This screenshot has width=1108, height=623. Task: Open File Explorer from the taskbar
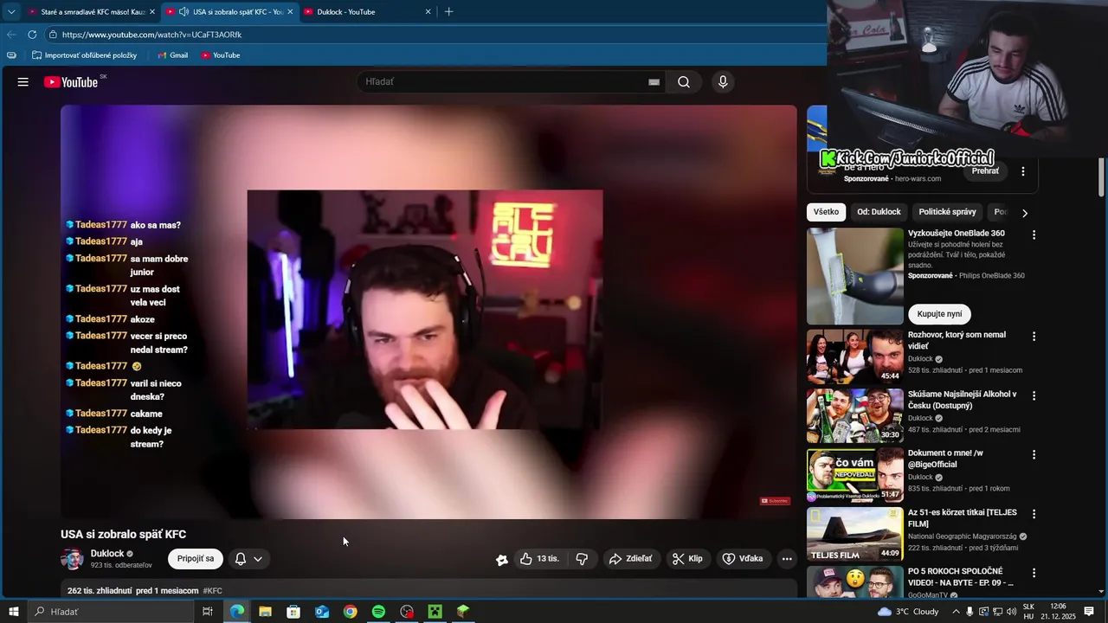pos(265,612)
